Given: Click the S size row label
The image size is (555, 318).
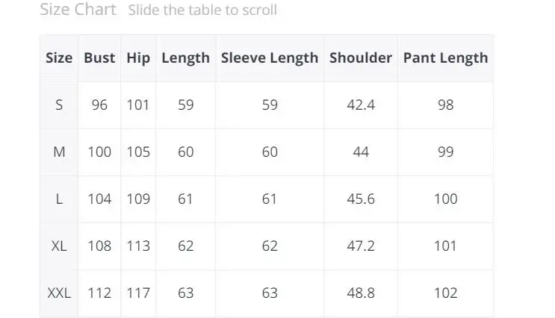Looking at the screenshot, I should [59, 105].
